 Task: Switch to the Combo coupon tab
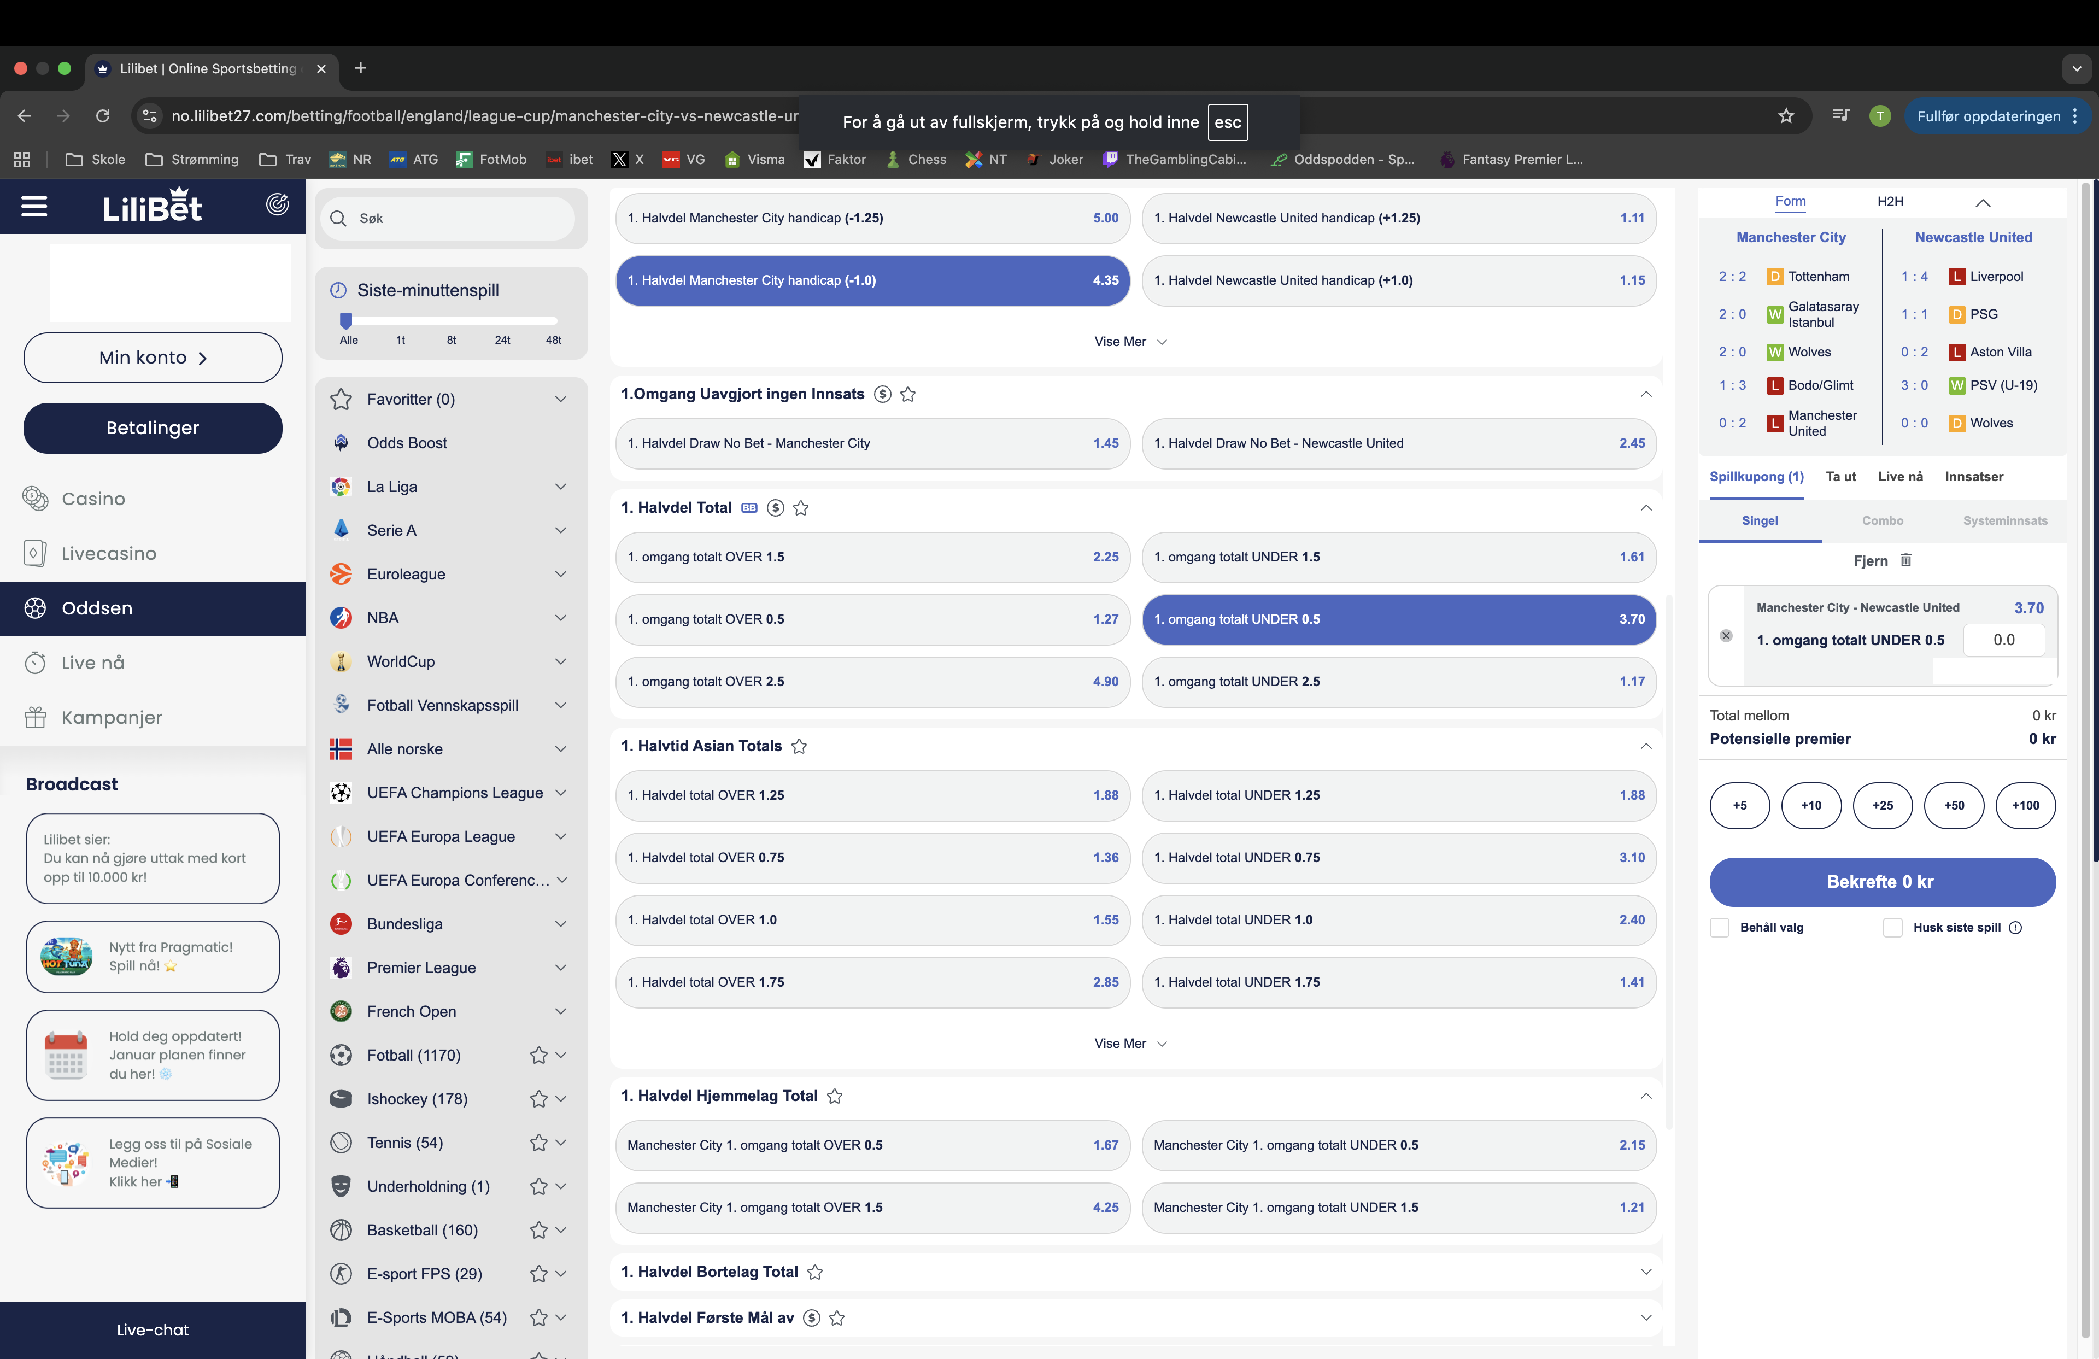coord(1882,521)
